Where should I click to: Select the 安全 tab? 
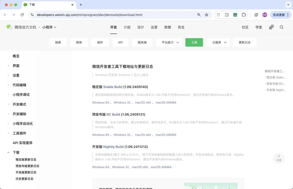[x=181, y=27]
